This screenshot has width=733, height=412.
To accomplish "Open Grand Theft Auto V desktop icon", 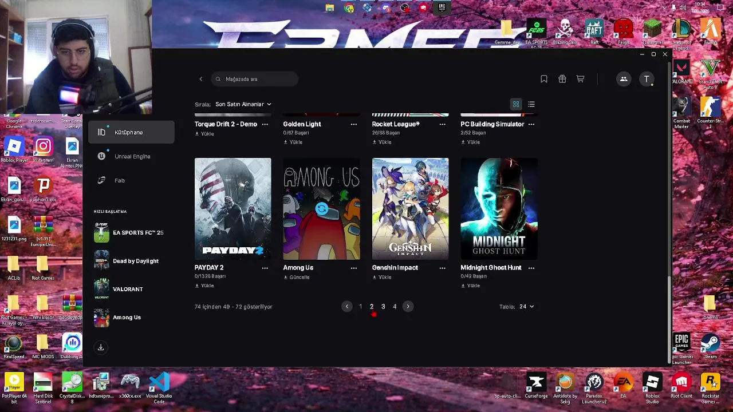I will [x=711, y=74].
